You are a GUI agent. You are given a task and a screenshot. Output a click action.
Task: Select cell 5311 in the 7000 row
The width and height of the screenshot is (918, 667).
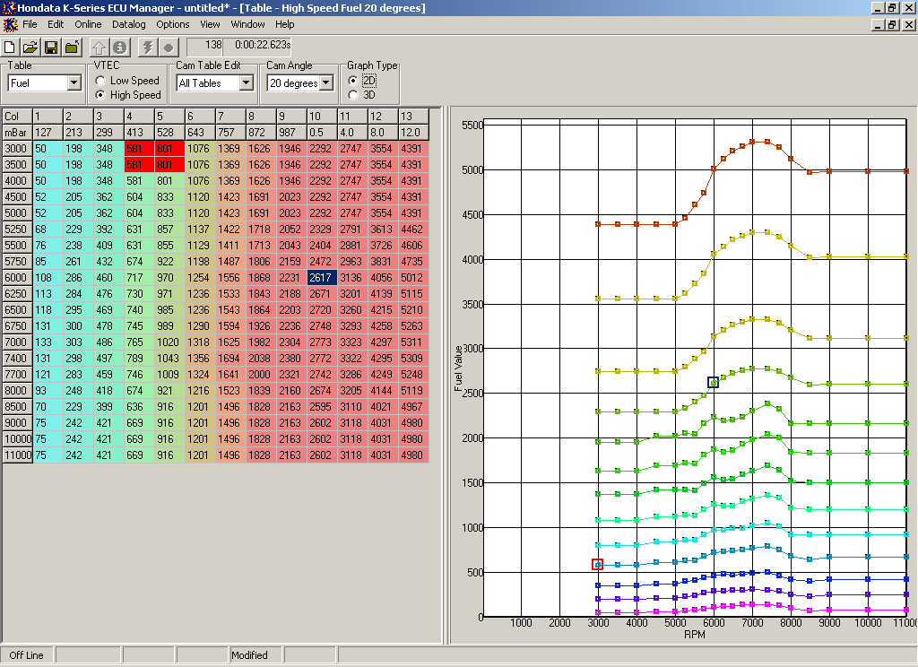[413, 342]
